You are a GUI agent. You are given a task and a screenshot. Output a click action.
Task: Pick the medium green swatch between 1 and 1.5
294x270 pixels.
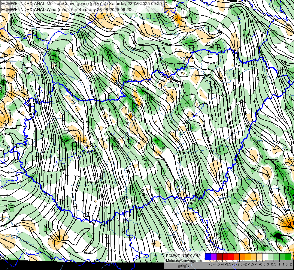pyautogui.click(x=282, y=256)
